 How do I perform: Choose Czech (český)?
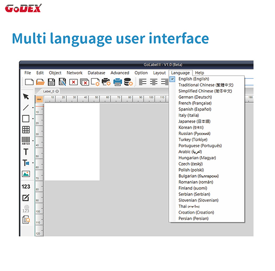[x=207, y=164]
